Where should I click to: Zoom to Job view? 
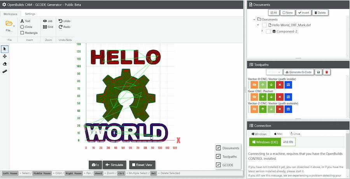point(47,21)
